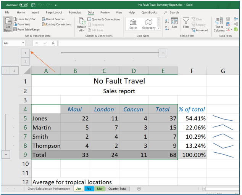Select the Geography data type
The image size is (242, 195).
point(149,24)
